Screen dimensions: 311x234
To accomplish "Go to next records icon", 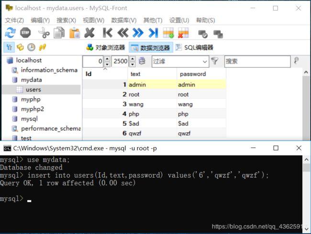I will 138,32.
